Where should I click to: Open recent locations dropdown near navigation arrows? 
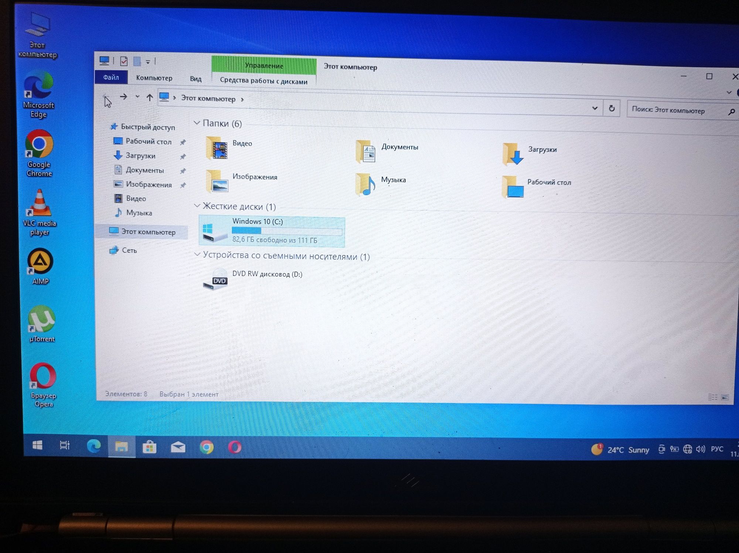click(x=137, y=97)
